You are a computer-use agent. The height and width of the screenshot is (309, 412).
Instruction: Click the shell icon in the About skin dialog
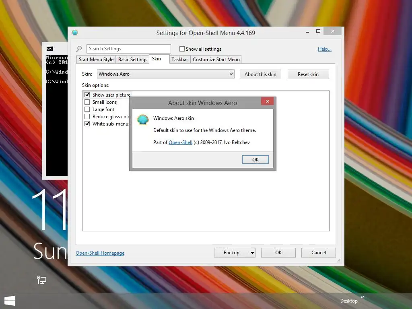(x=143, y=120)
